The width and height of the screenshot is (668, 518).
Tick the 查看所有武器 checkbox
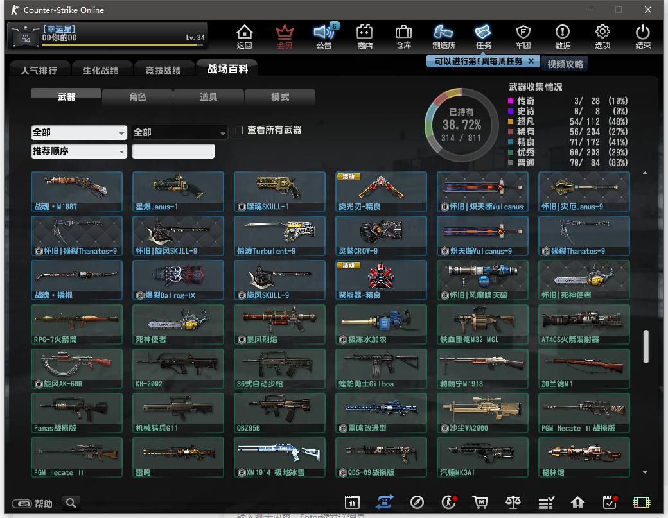239,130
